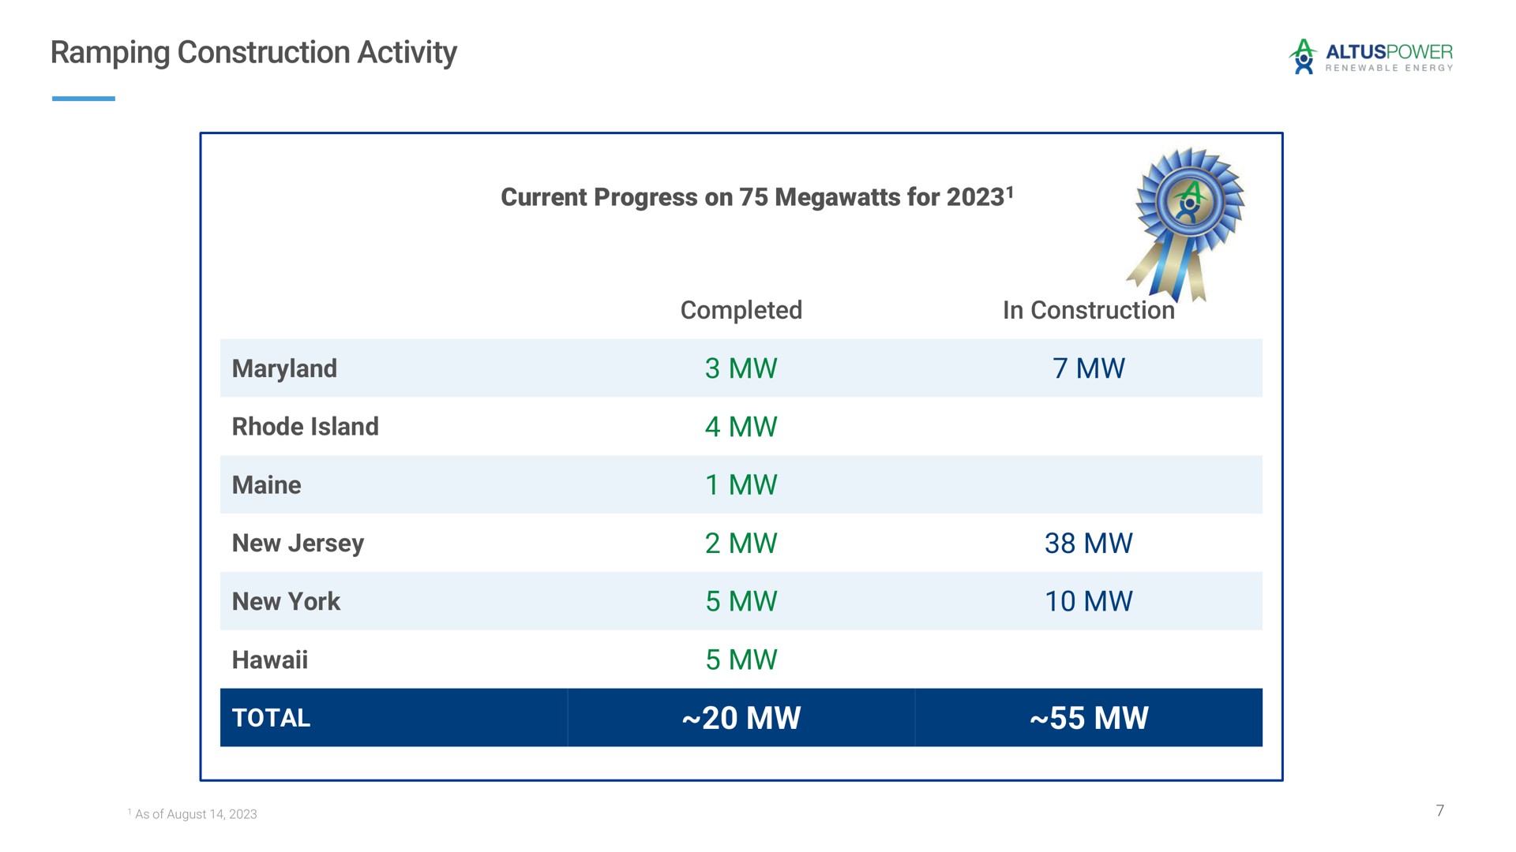Select the 'Ramping Construction Activity' slide title

pyautogui.click(x=253, y=53)
